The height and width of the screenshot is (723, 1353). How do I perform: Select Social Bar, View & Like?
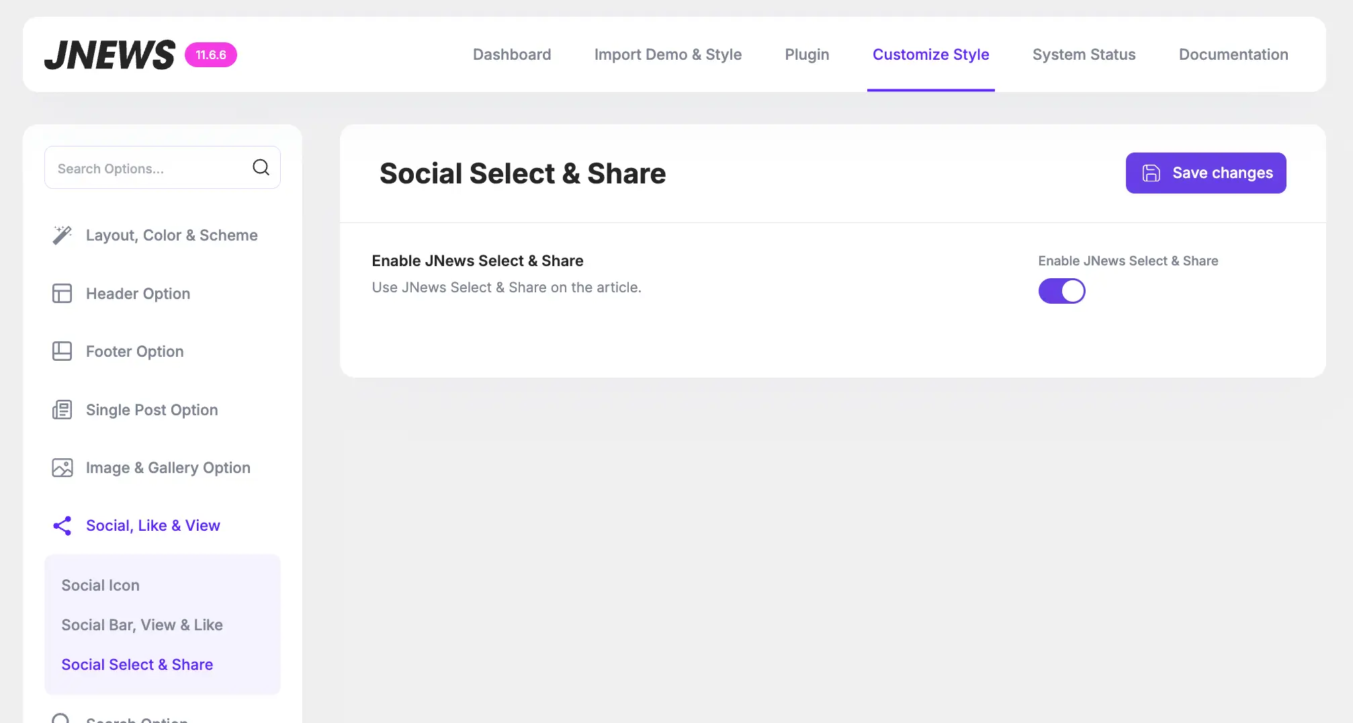[x=142, y=625]
